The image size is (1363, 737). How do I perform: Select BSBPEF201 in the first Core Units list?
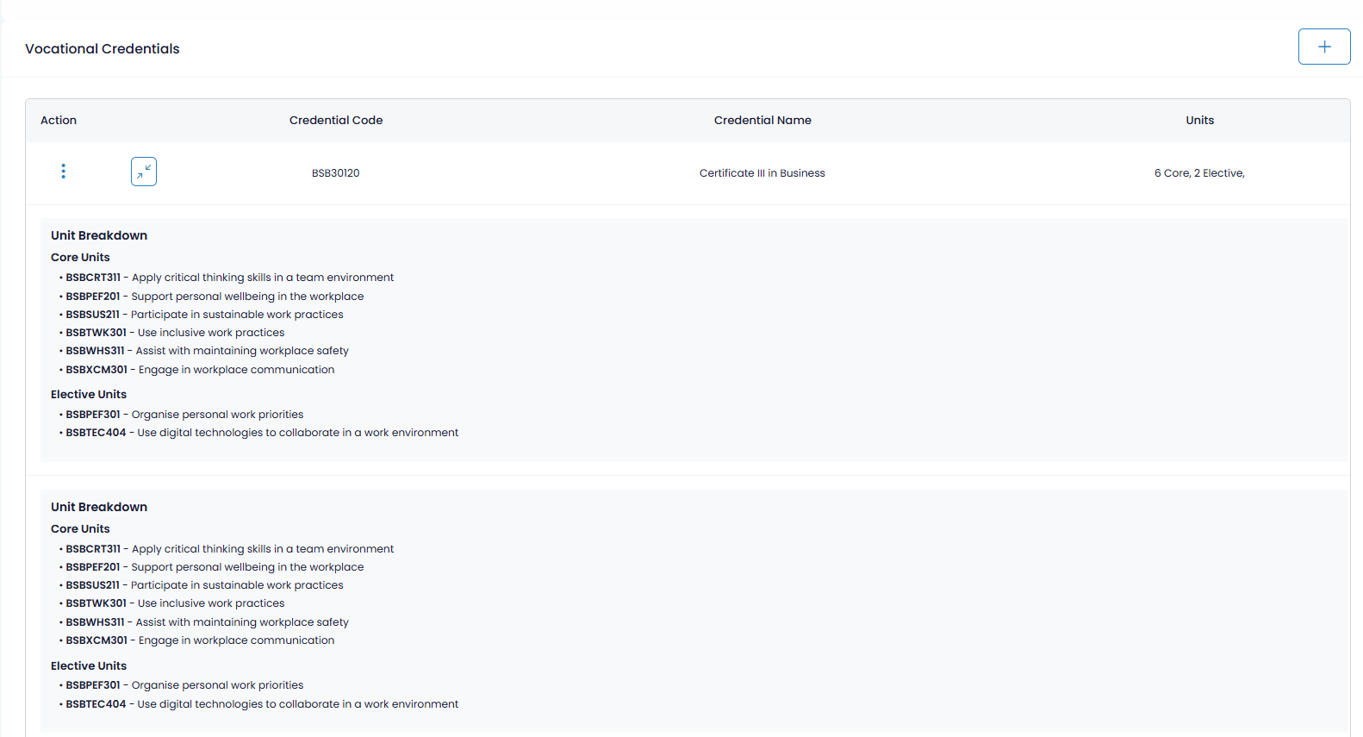93,297
